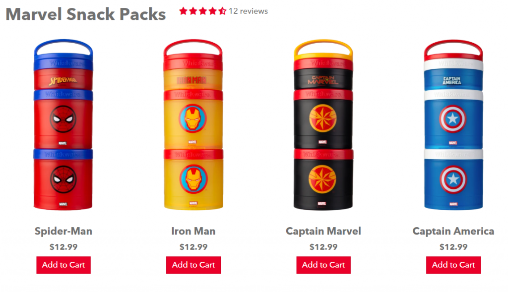508x292 pixels.
Task: Add Iron Man snack pack to cart
Action: click(193, 265)
